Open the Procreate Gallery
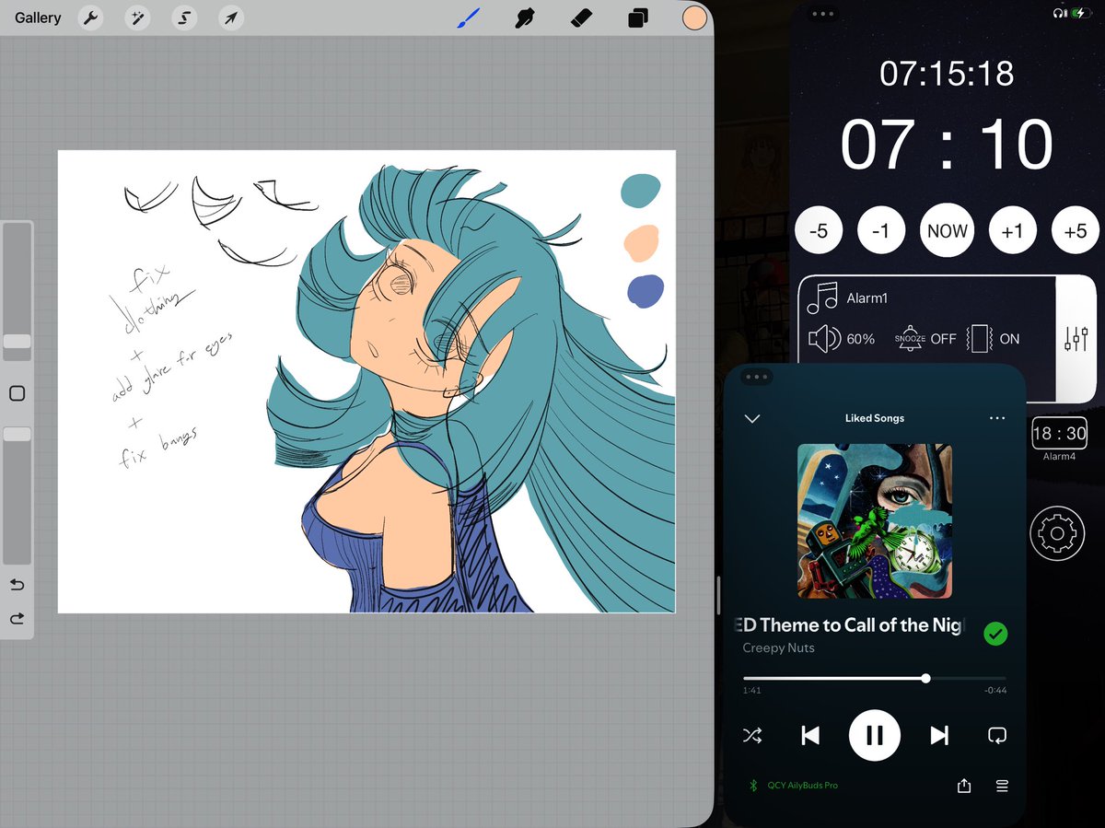The image size is (1105, 828). (38, 17)
